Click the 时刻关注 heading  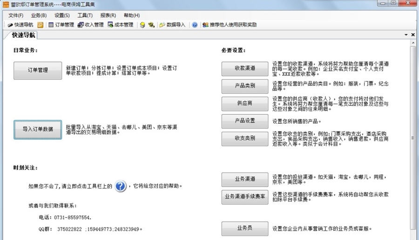point(26,167)
